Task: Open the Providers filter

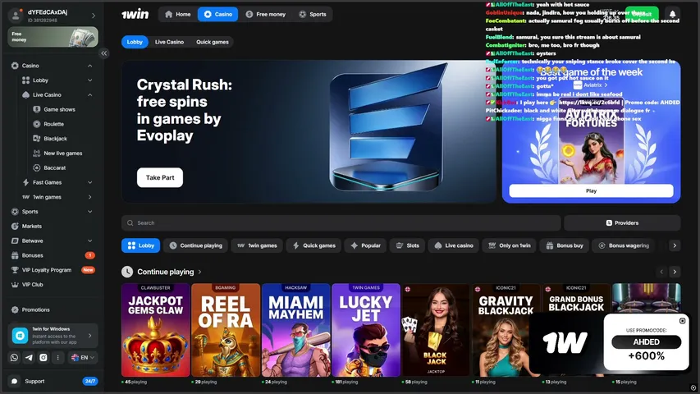Action: click(x=622, y=223)
